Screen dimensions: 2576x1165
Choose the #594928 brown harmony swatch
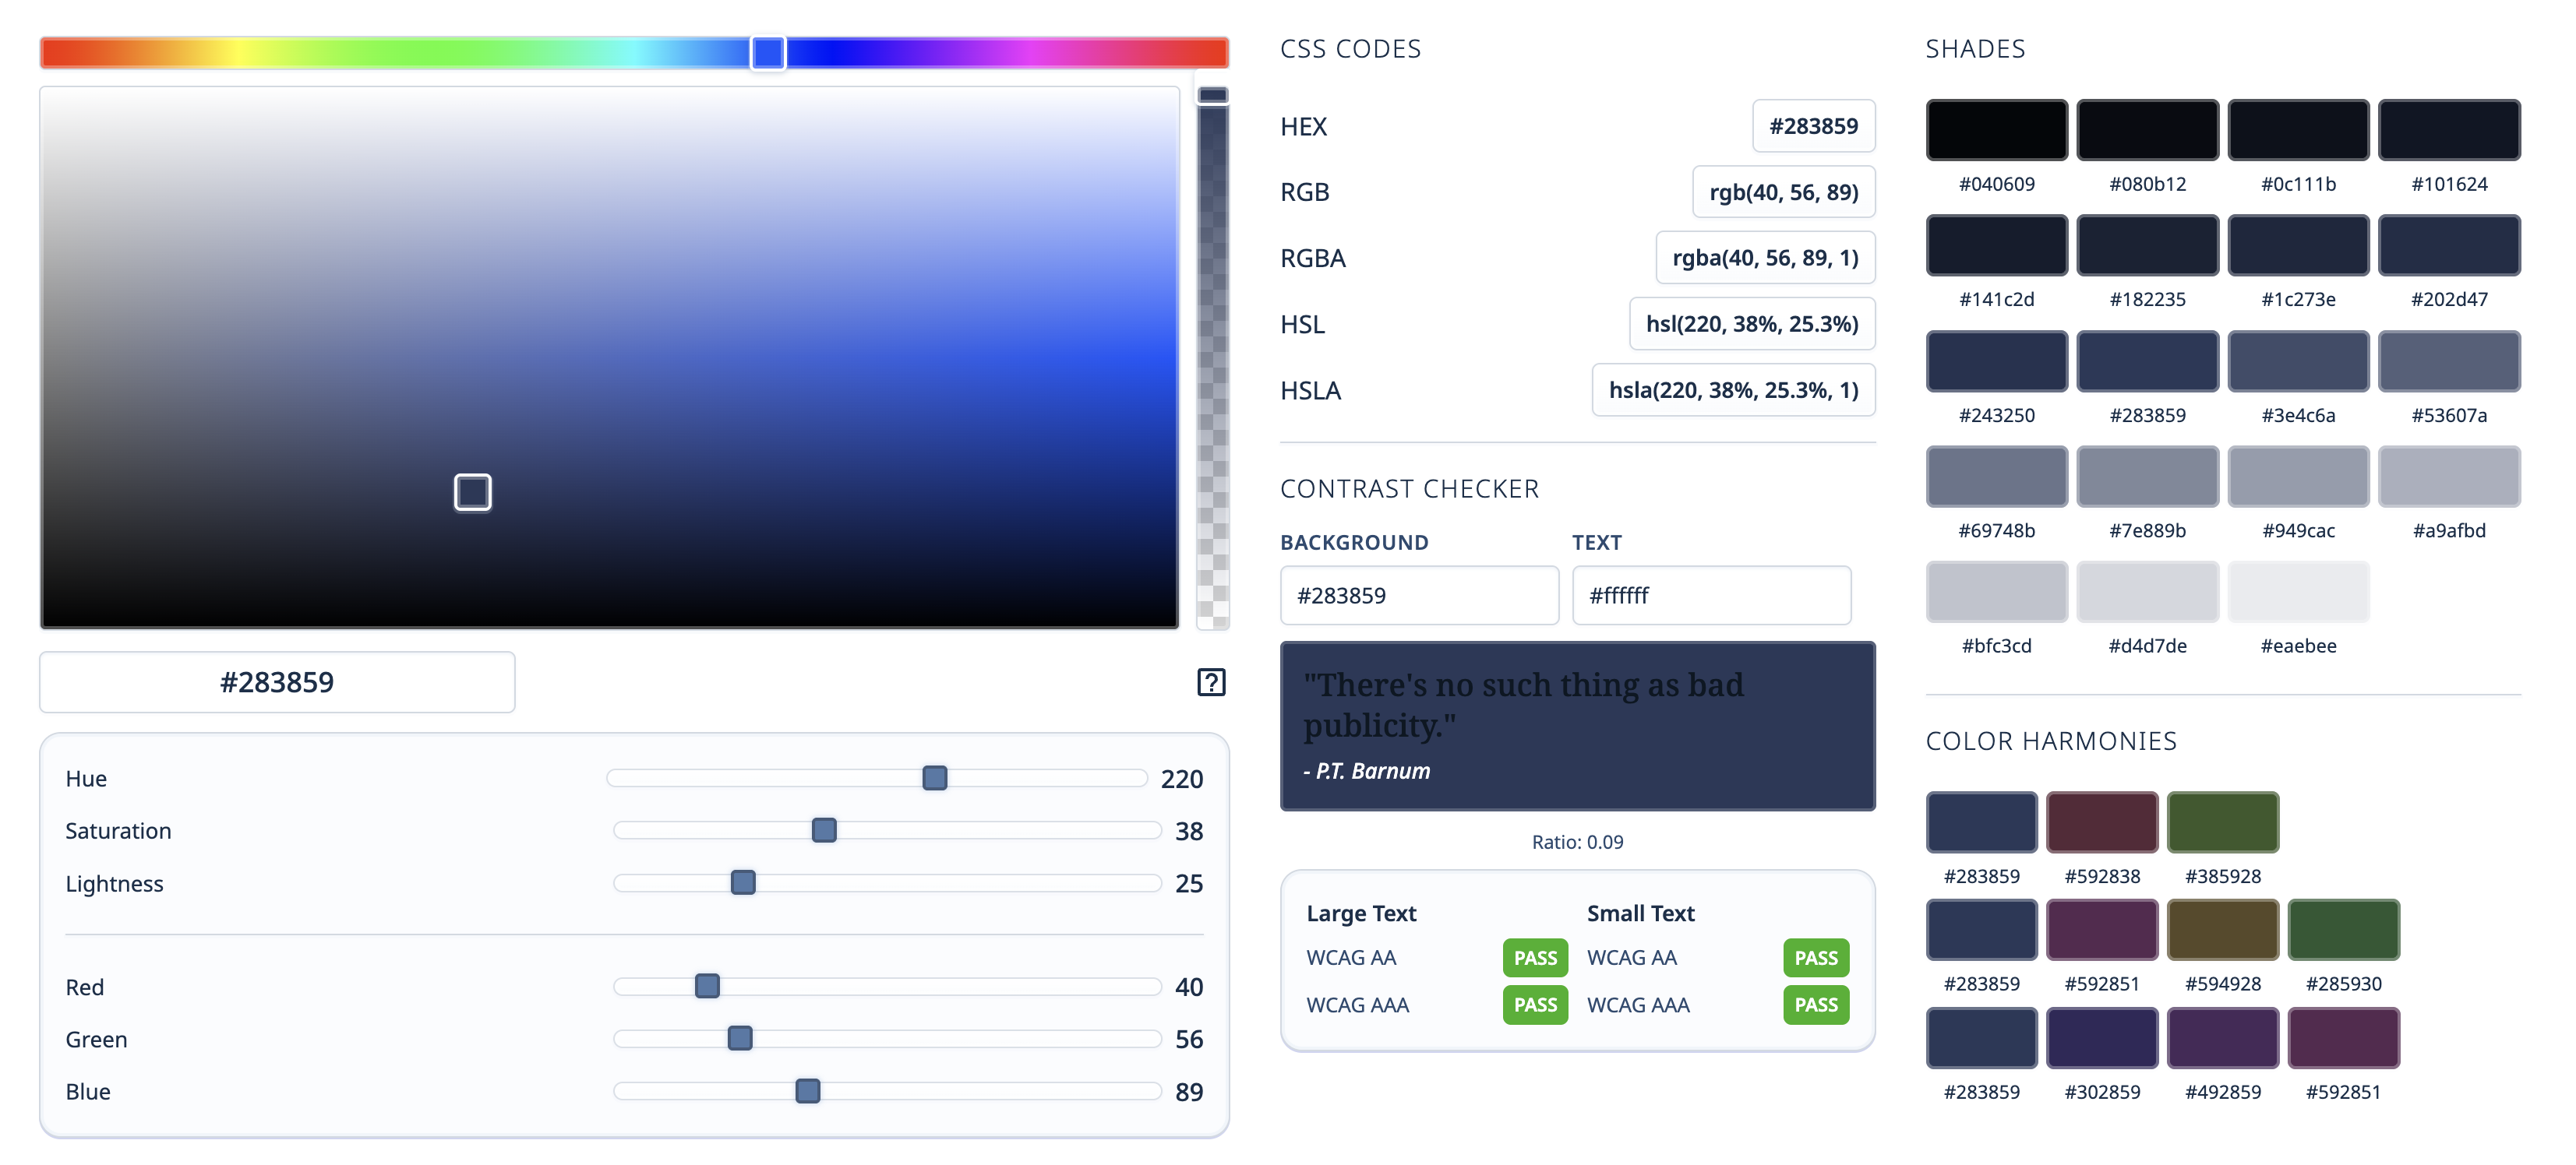point(2222,930)
